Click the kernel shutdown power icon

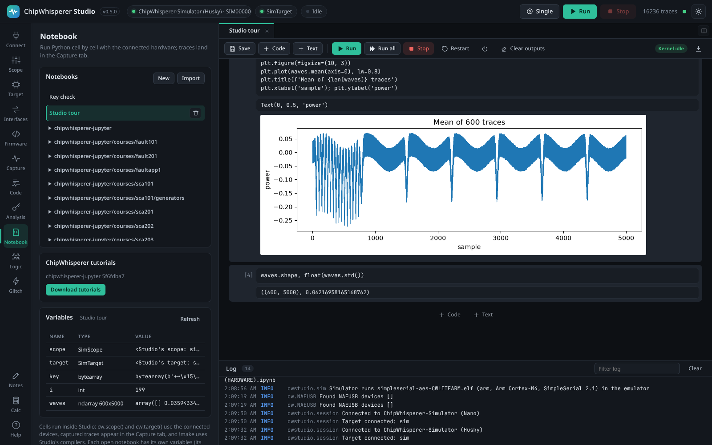coord(485,49)
